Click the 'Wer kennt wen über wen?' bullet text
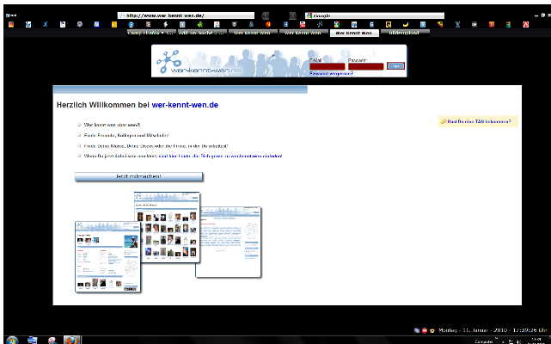The height and width of the screenshot is (344, 551). [112, 125]
